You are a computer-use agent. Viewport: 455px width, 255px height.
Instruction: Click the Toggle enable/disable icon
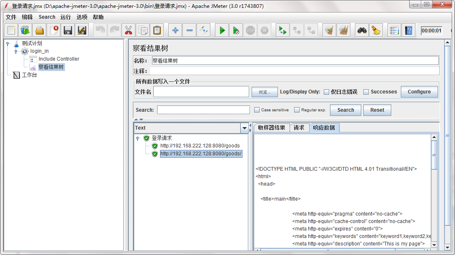pyautogui.click(x=204, y=30)
